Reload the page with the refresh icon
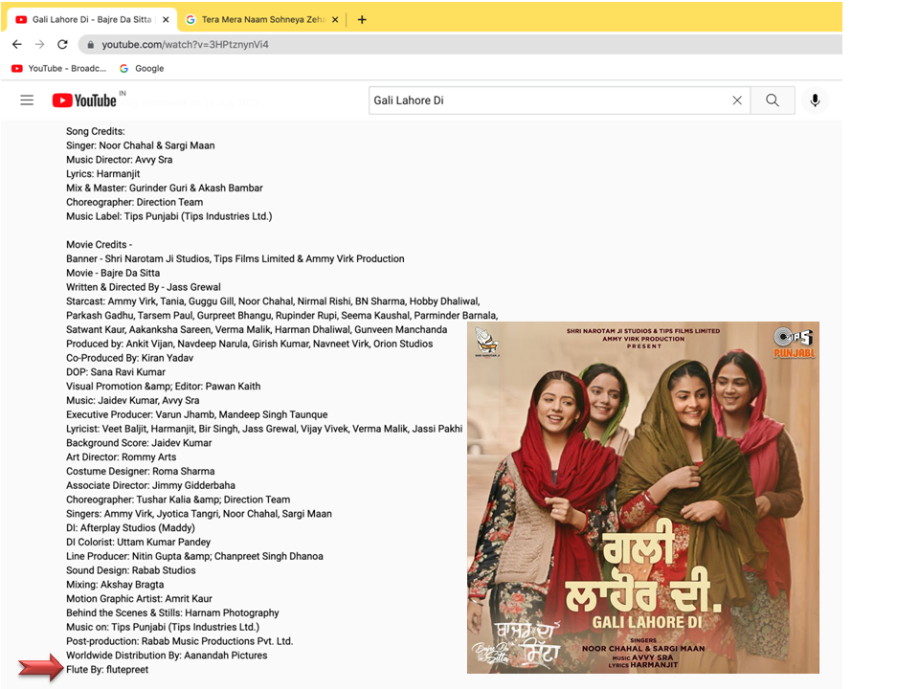 (63, 44)
